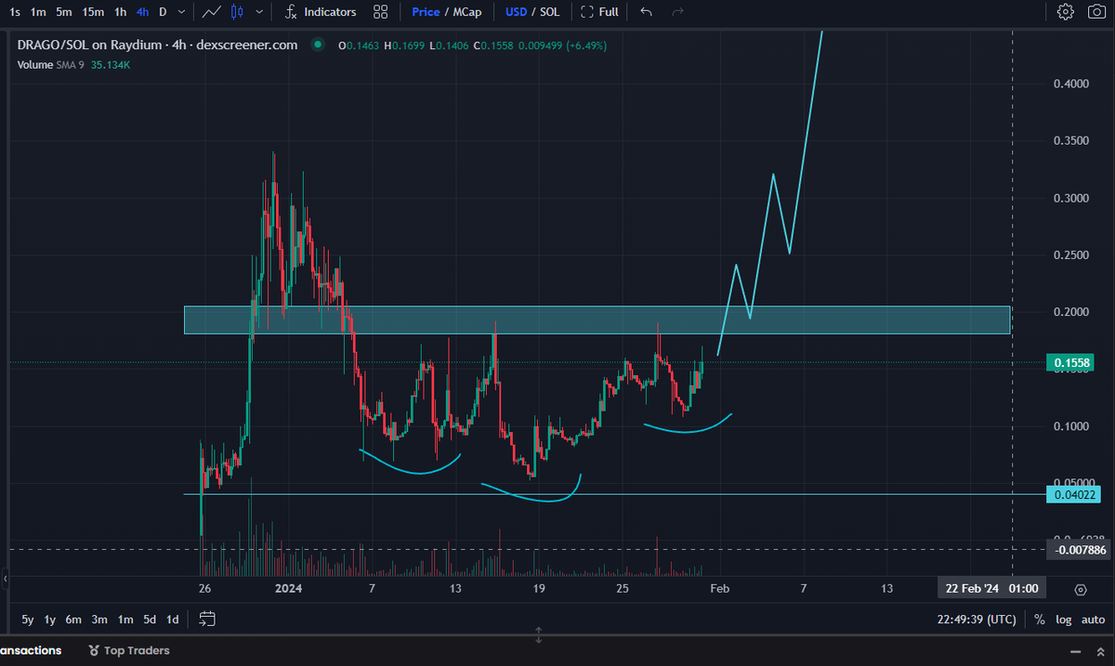Open the chart style dropdown chevron
The width and height of the screenshot is (1115, 666).
coord(257,11)
